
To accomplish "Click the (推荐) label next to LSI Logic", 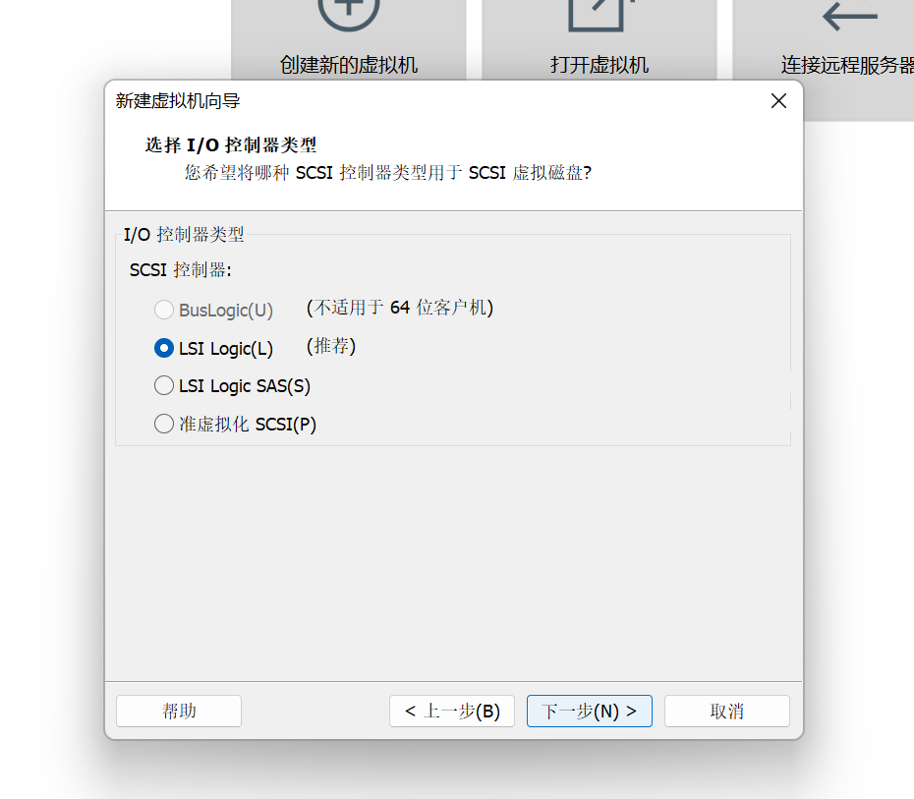I will pyautogui.click(x=331, y=346).
